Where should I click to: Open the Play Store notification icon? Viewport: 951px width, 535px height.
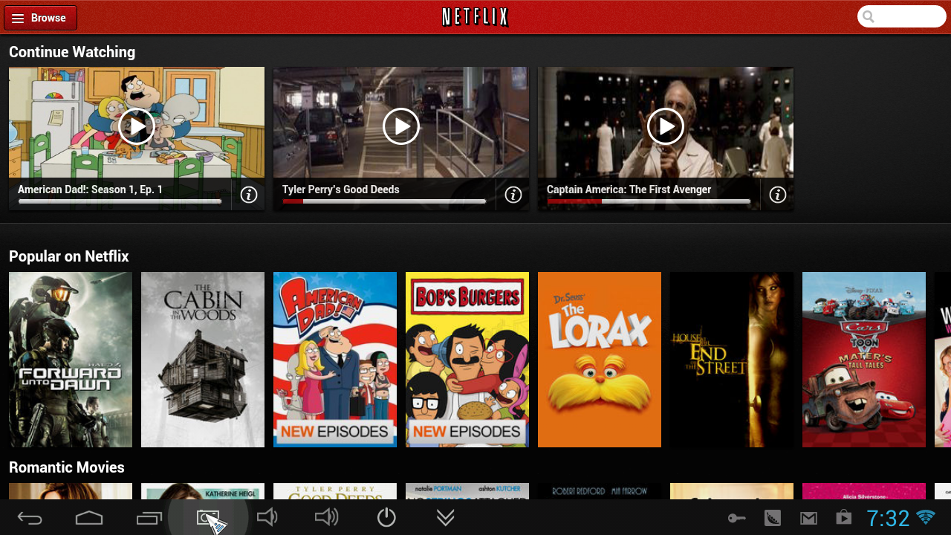click(x=843, y=517)
